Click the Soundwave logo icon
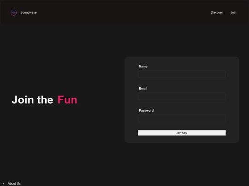This screenshot has width=249, height=186. pyautogui.click(x=13, y=12)
